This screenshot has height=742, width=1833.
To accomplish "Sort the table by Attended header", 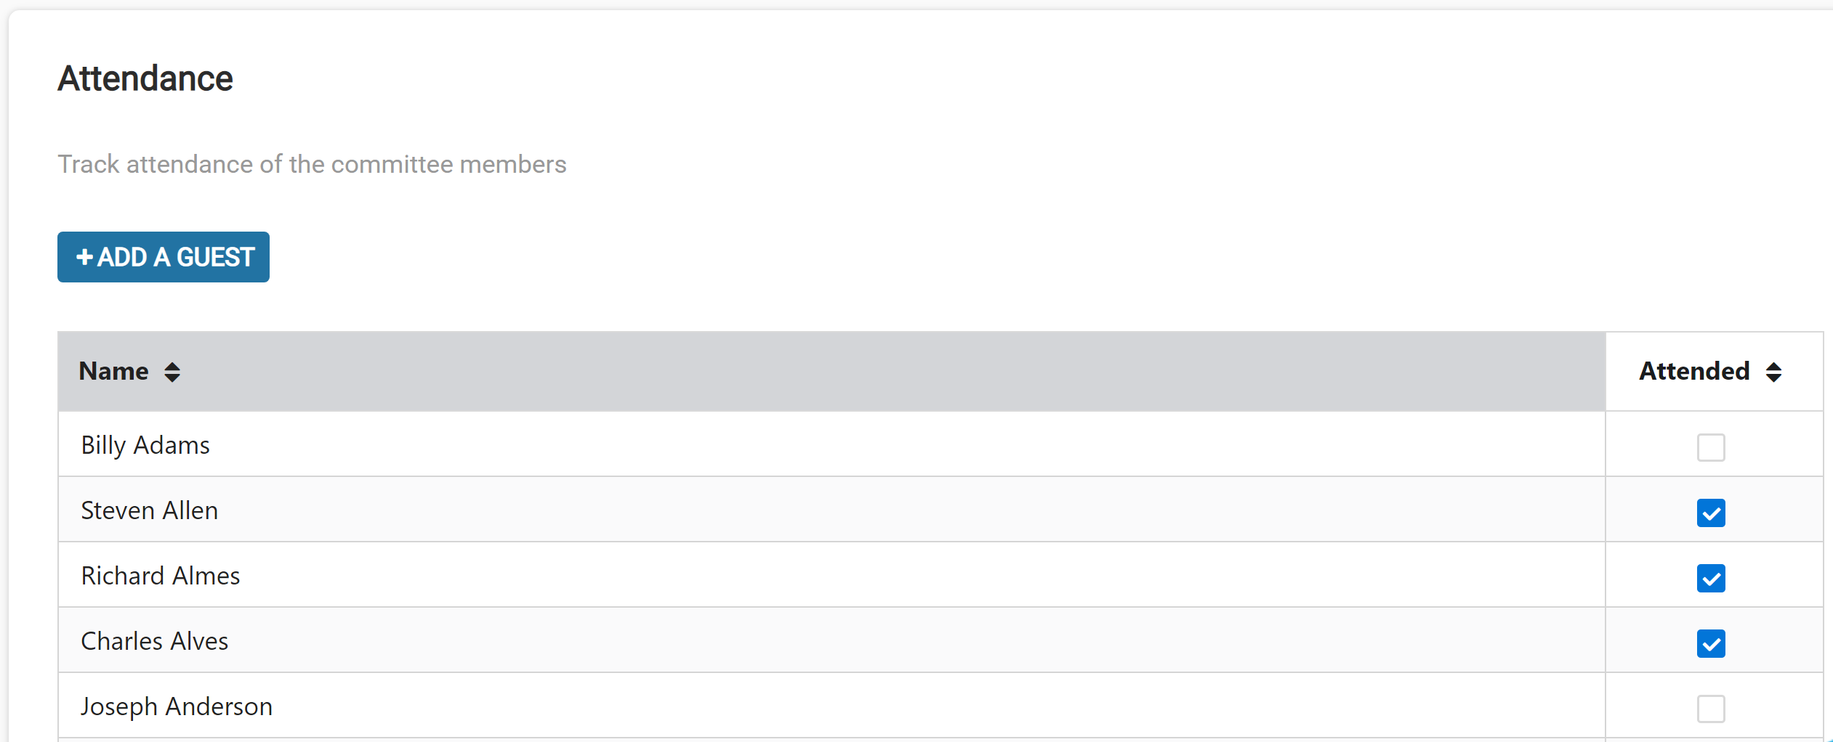I will pyautogui.click(x=1715, y=372).
